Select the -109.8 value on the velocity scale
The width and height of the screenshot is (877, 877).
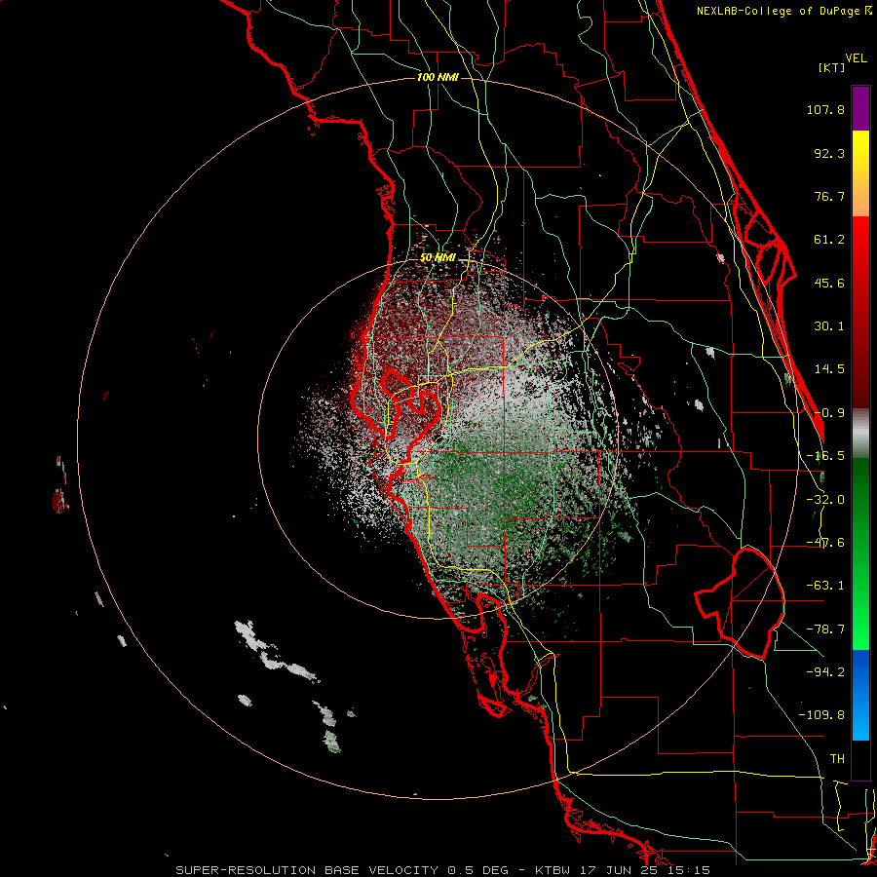tap(821, 715)
